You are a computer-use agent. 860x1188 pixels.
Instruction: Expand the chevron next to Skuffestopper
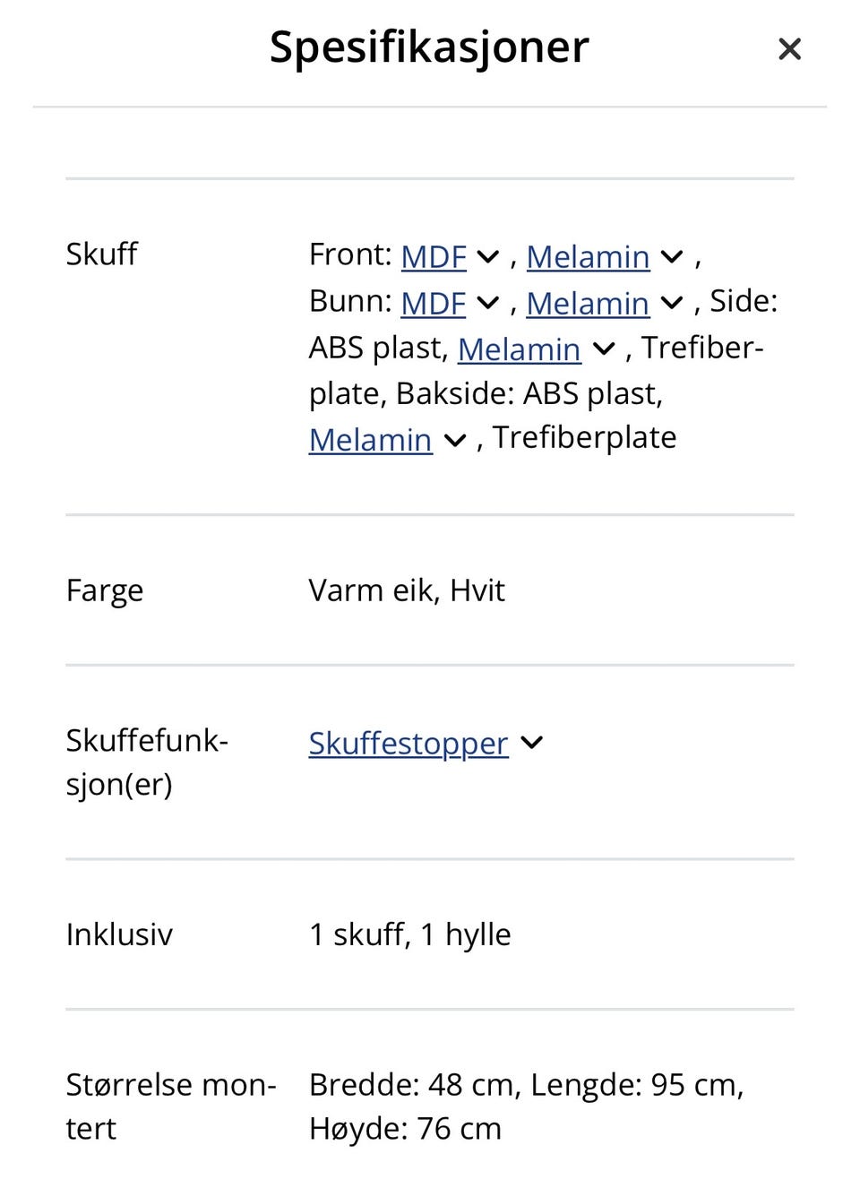click(532, 743)
